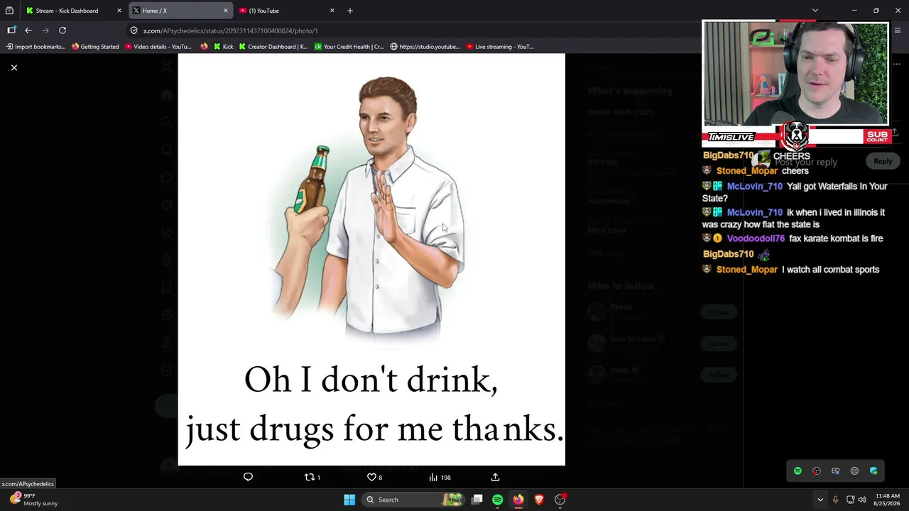
Task: Open the Live streaming - YouT... bookmark
Action: point(500,47)
